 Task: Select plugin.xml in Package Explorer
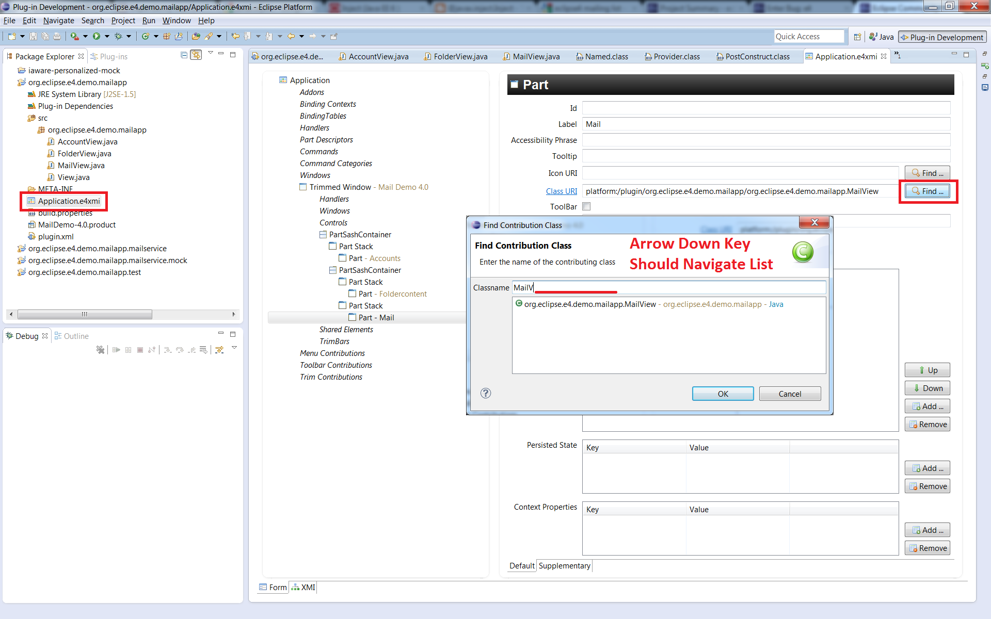click(x=51, y=236)
